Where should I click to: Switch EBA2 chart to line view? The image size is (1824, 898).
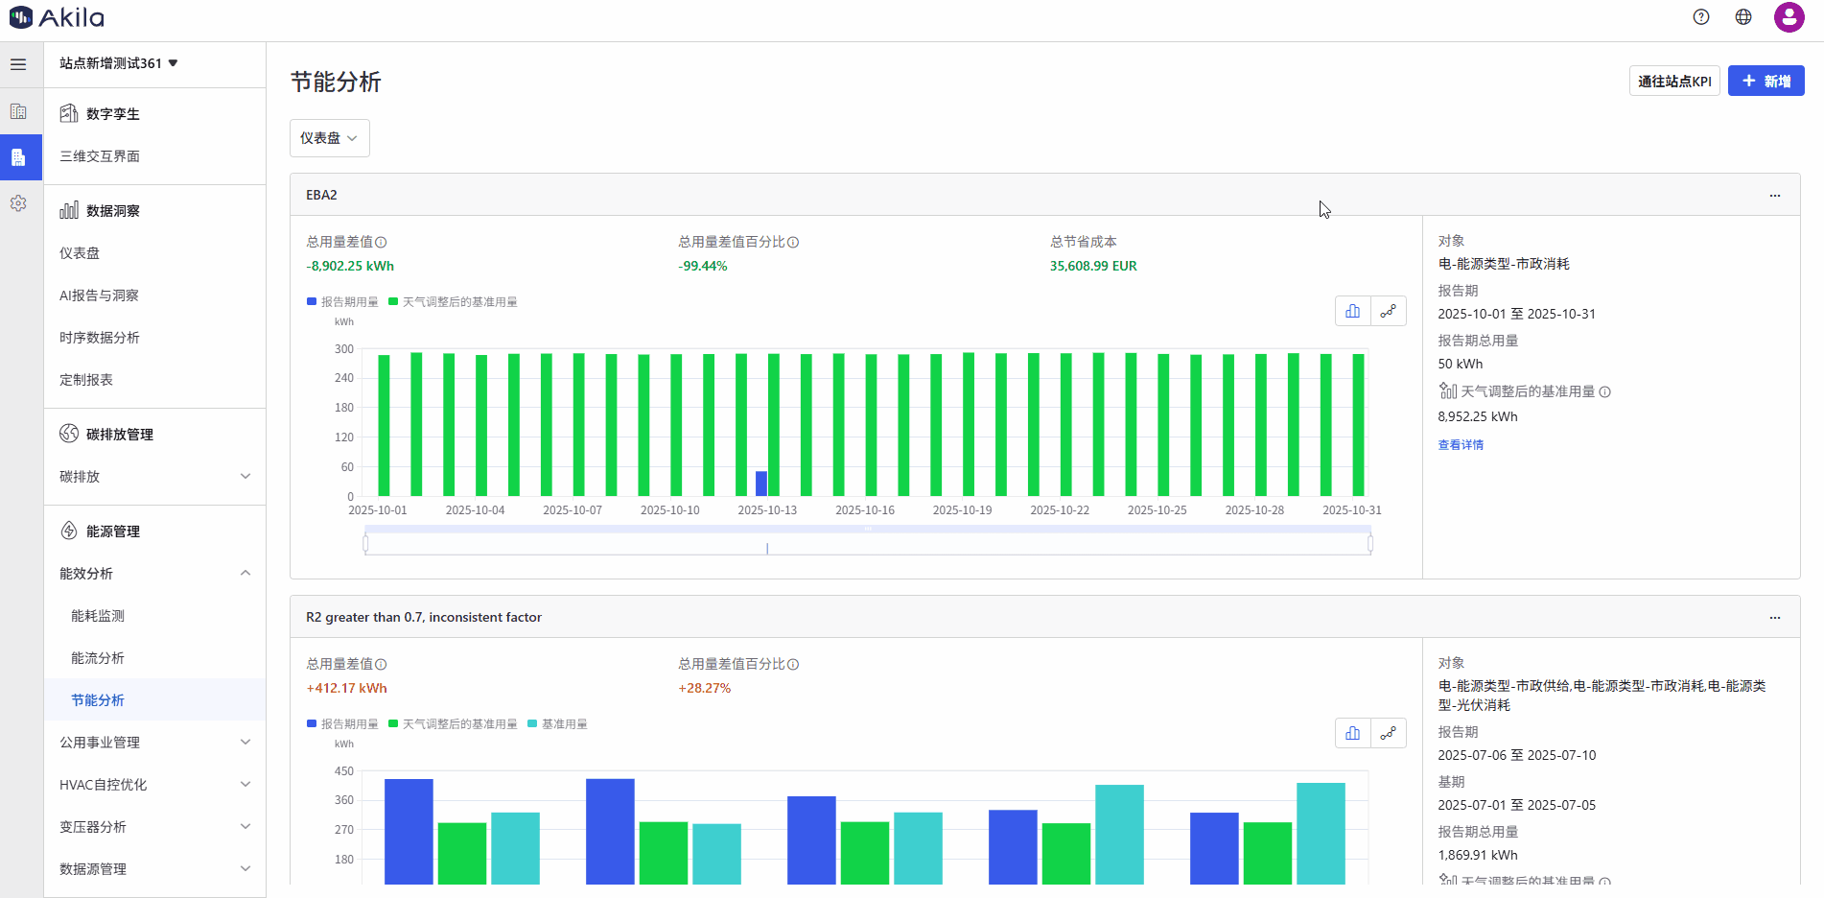tap(1388, 311)
